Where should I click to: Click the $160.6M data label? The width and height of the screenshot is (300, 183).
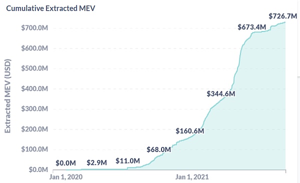[190, 131]
